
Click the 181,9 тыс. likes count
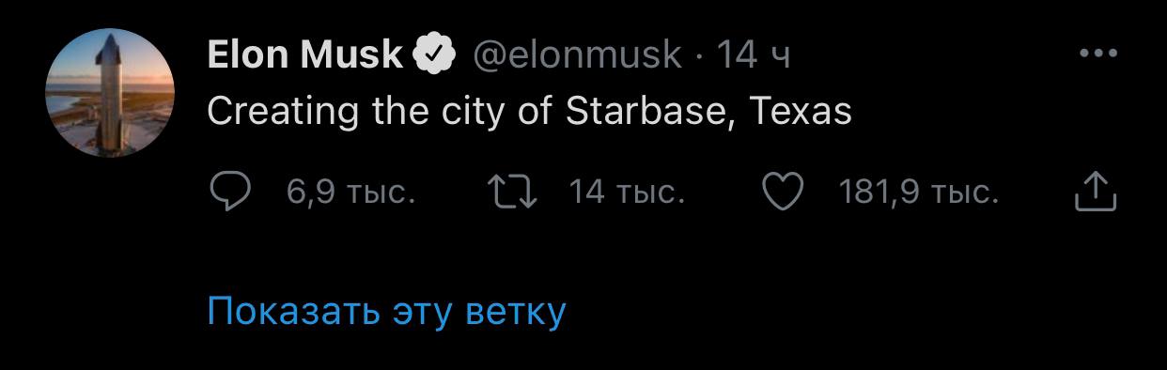tap(919, 193)
